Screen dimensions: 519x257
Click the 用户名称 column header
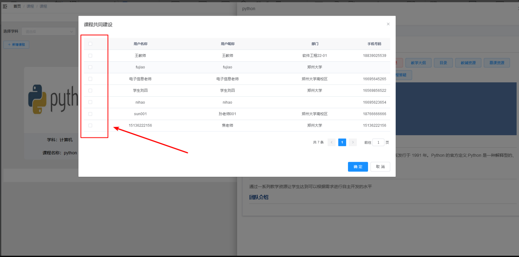pyautogui.click(x=140, y=44)
